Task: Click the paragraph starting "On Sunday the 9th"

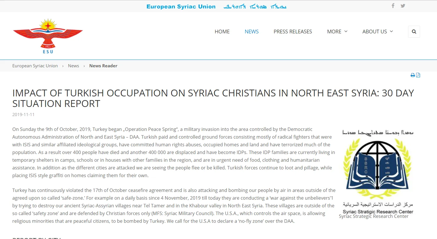Action: click(174, 152)
